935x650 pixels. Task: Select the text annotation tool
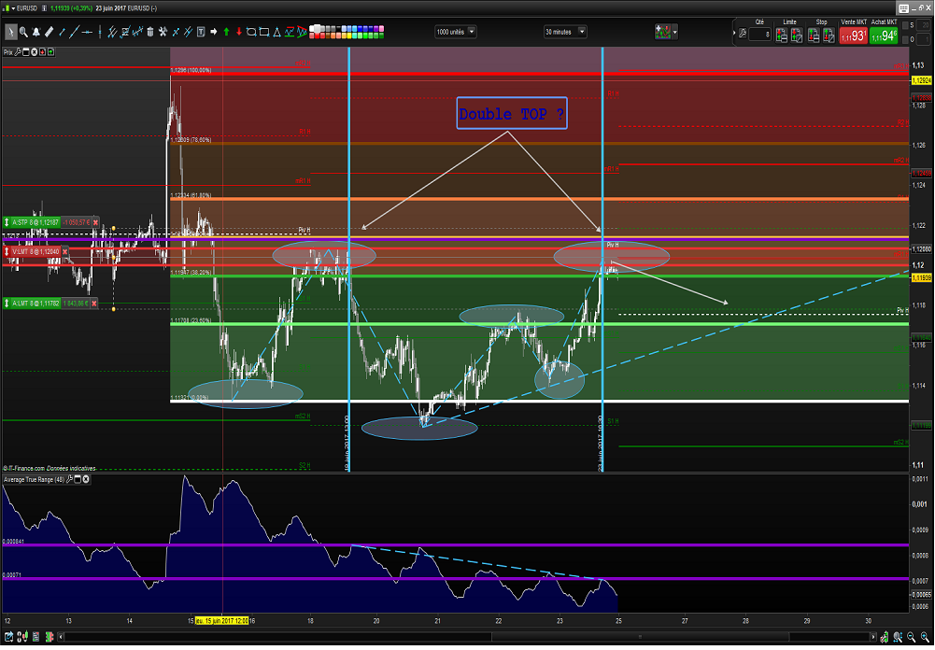(201, 32)
